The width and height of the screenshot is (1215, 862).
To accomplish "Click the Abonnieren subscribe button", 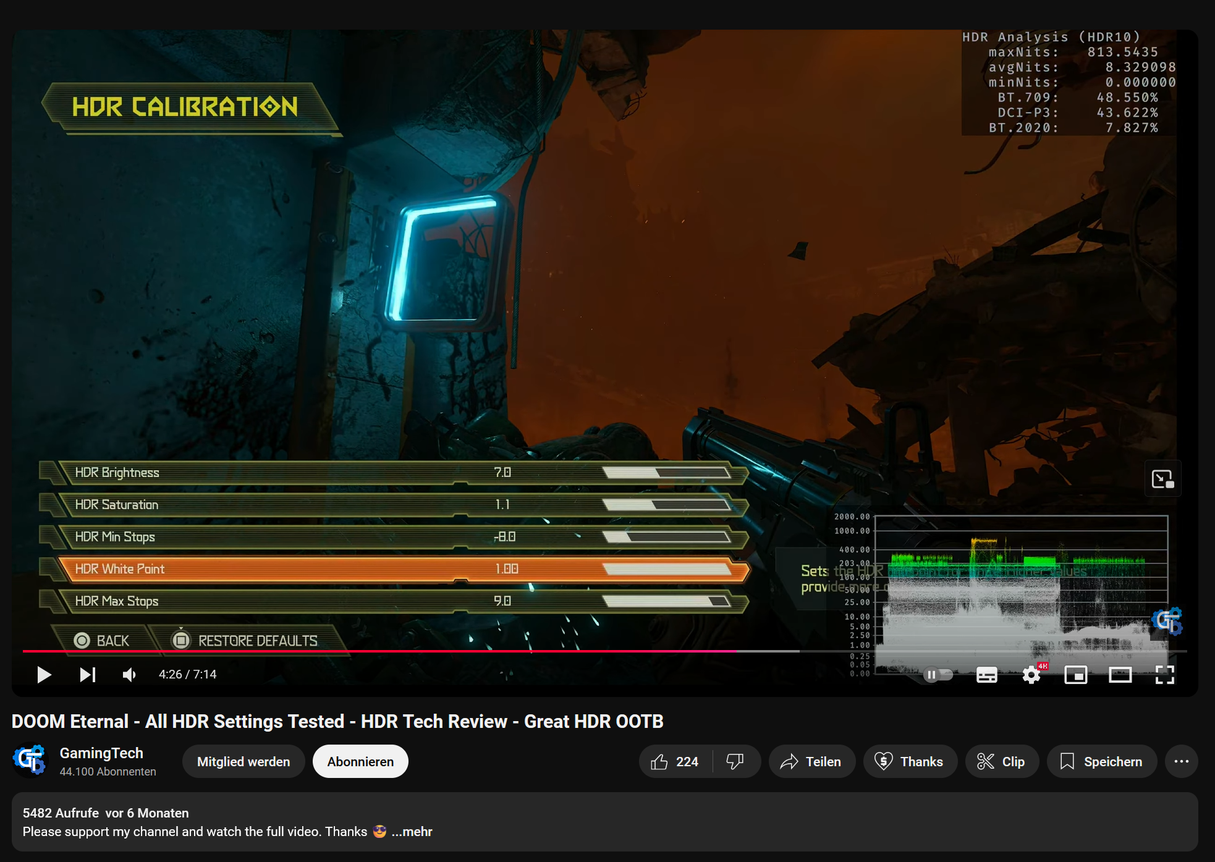I will tap(360, 761).
